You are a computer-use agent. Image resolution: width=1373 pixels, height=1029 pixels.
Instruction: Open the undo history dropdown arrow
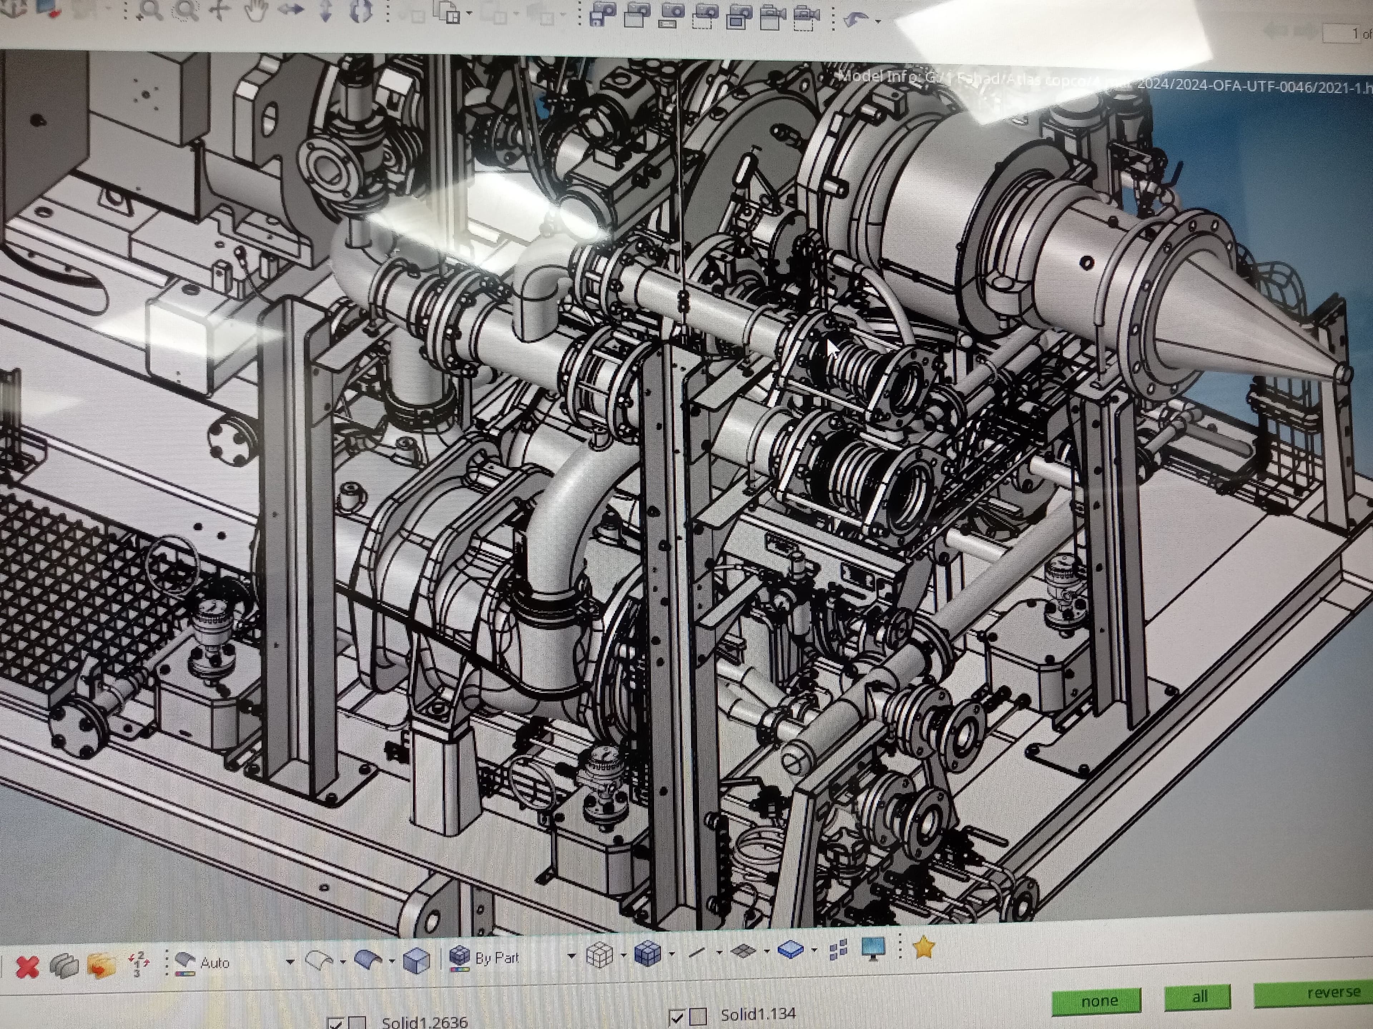click(x=878, y=22)
